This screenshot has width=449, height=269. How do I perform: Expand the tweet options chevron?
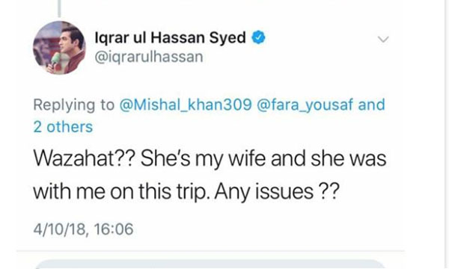(x=383, y=39)
